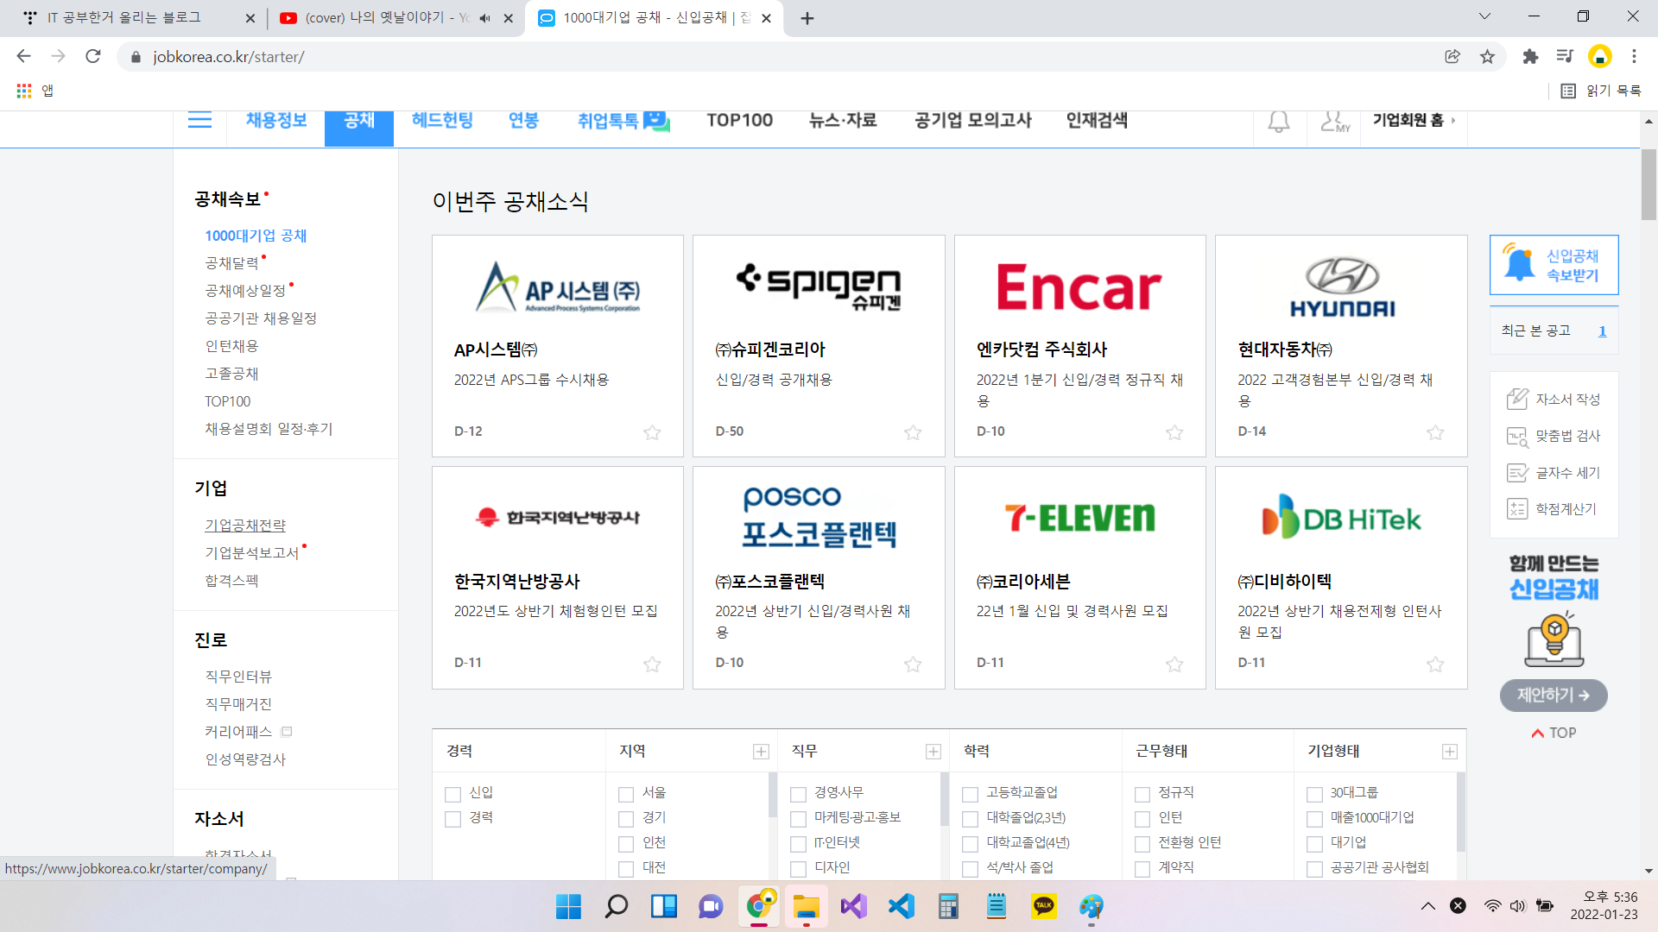The height and width of the screenshot is (932, 1658).
Task: Click the Encar job posting card
Action: pos(1079,345)
